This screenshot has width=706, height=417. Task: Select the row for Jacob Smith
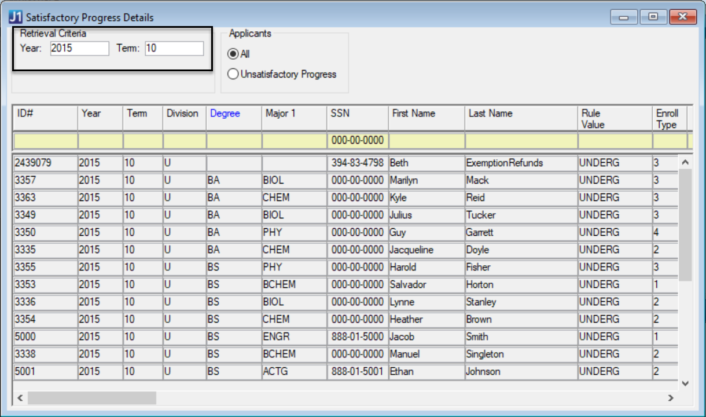click(x=231, y=336)
